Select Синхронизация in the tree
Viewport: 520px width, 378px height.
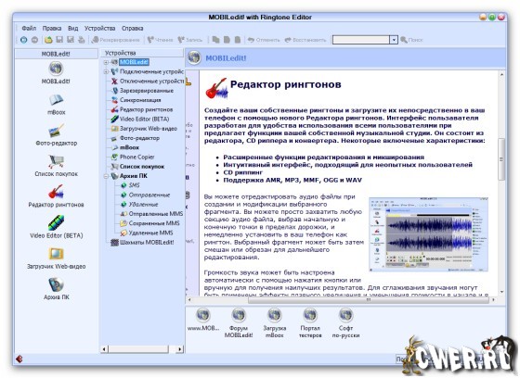[140, 100]
